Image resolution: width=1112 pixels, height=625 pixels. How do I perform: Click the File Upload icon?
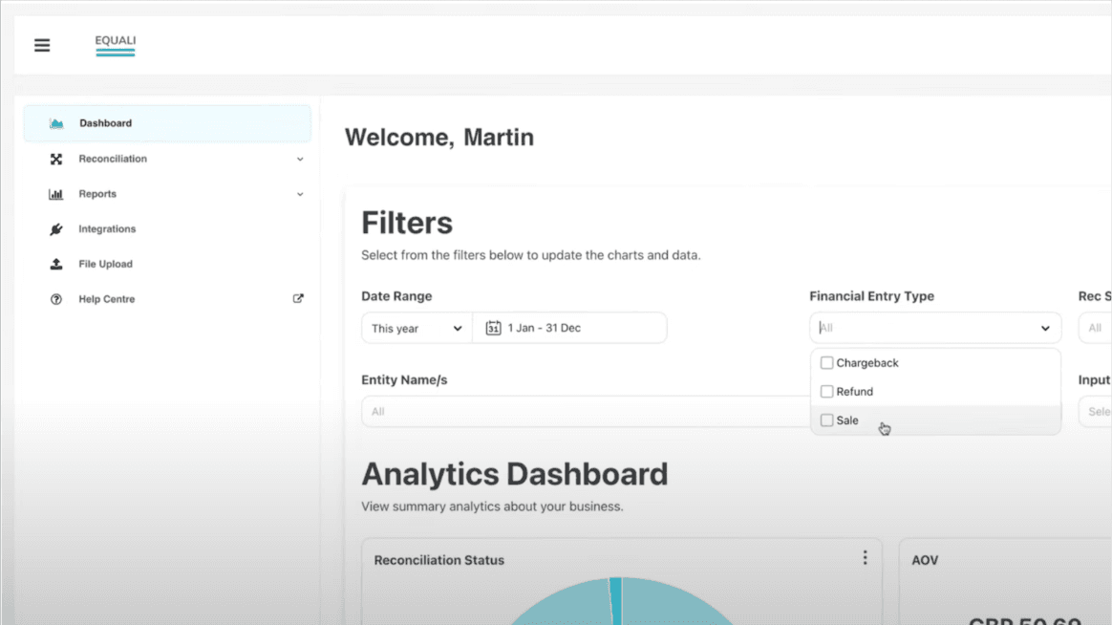pos(56,264)
